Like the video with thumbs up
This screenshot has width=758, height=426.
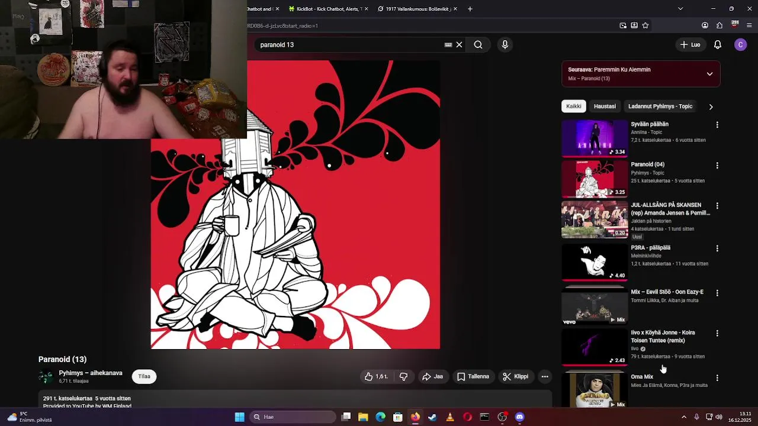click(x=376, y=376)
